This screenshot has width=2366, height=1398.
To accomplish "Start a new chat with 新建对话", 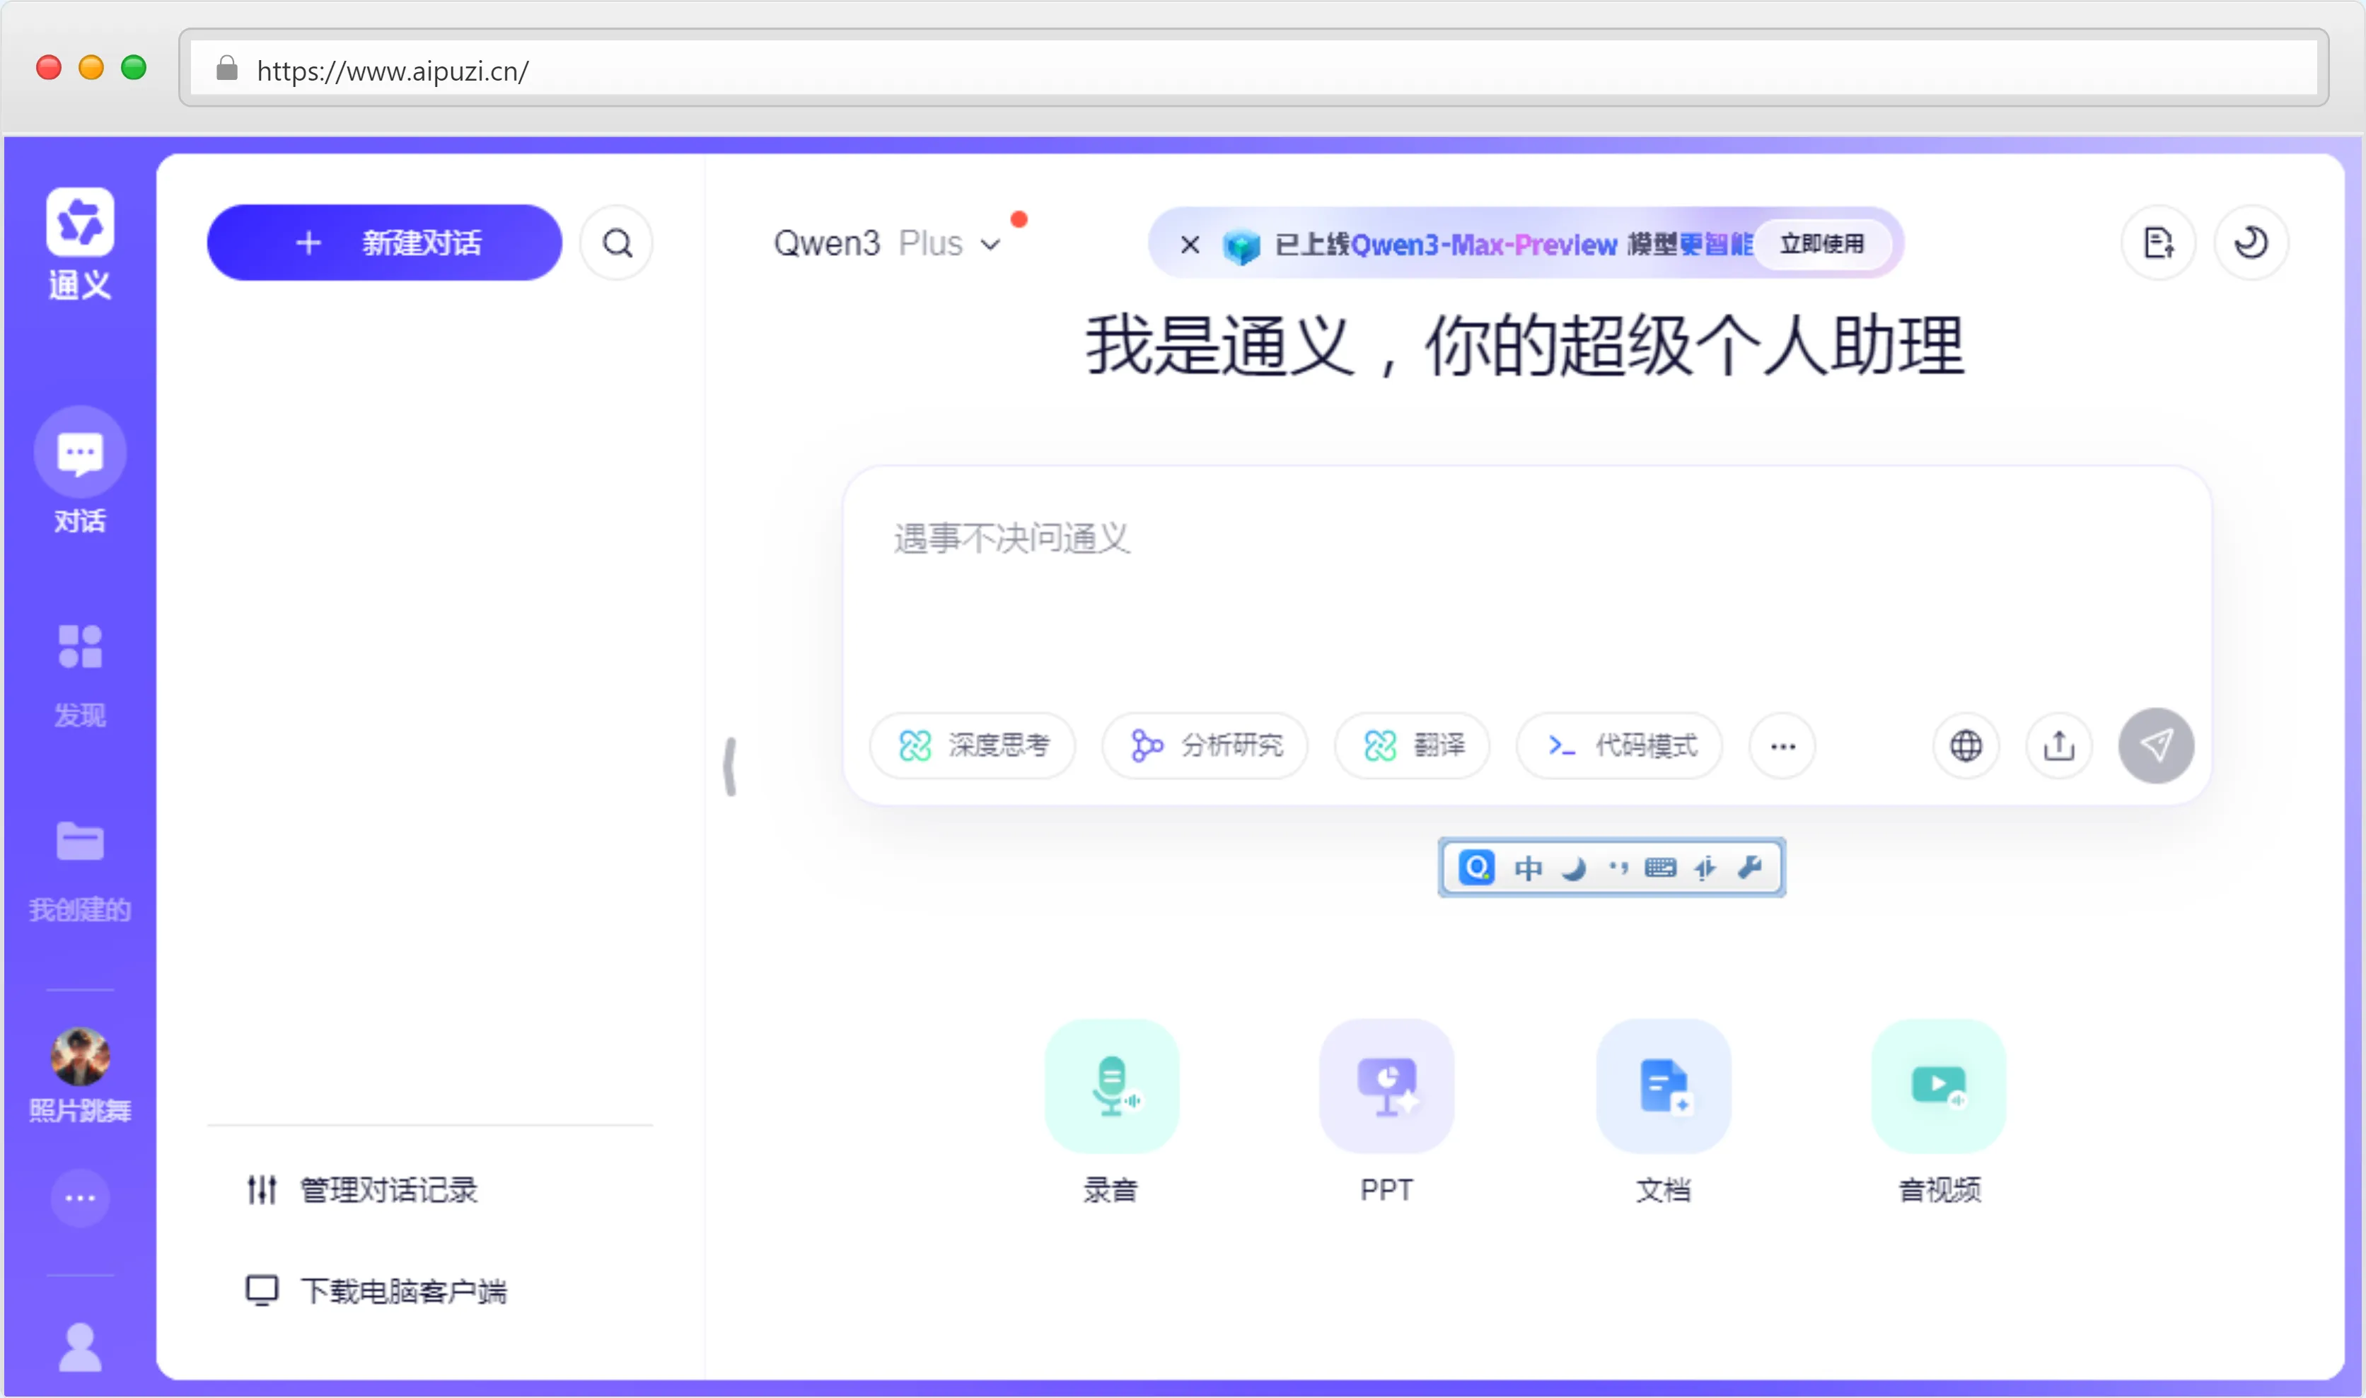I will tap(385, 243).
